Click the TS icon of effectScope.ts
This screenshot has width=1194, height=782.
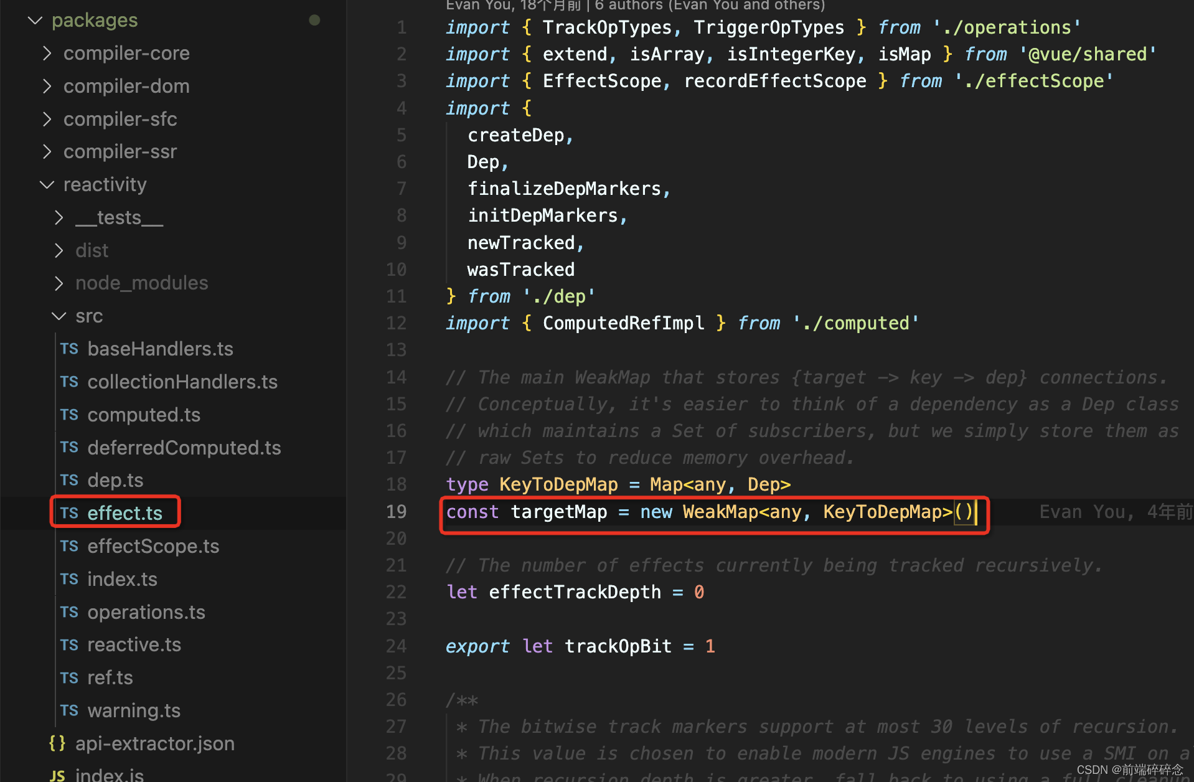pos(69,547)
